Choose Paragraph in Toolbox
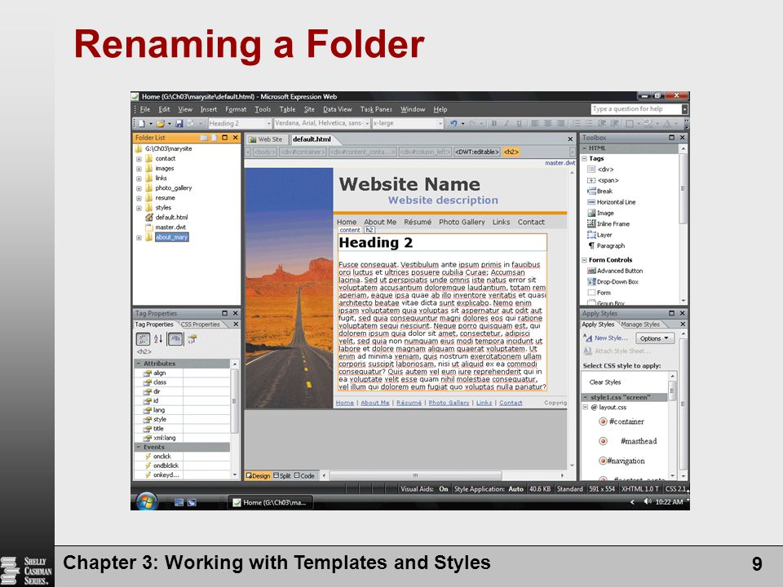Screen dimensions: 783x587 point(606,245)
